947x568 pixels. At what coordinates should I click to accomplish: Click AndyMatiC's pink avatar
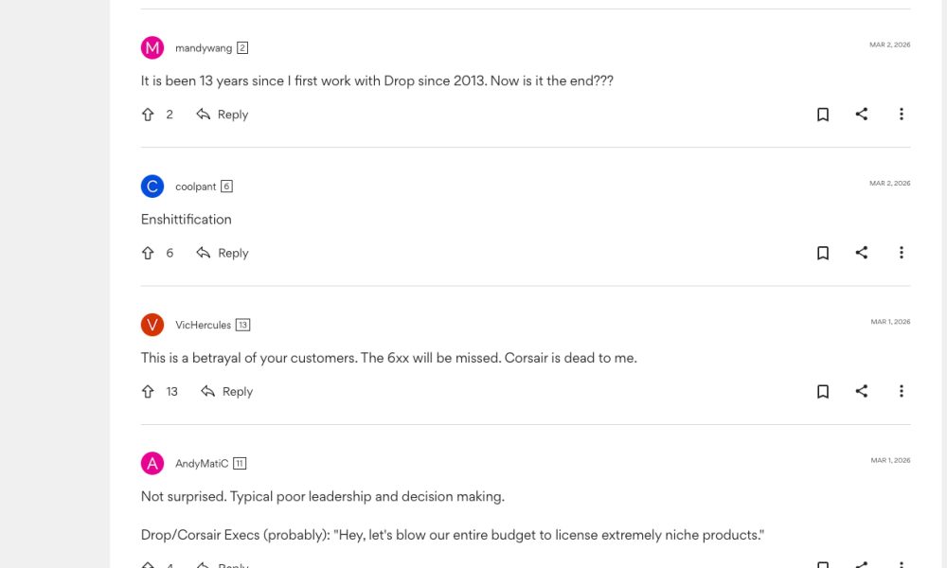point(152,463)
